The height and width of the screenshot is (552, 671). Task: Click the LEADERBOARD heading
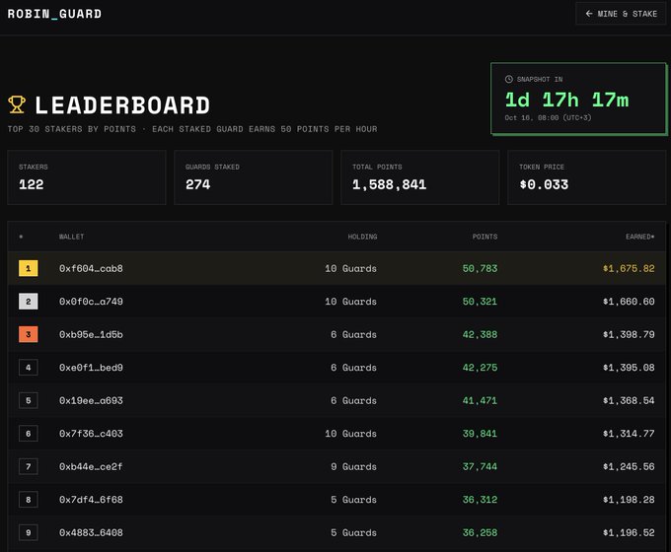(x=122, y=105)
